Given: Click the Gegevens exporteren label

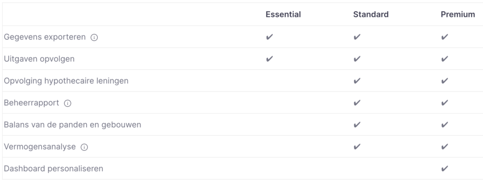Looking at the screenshot, I should coord(45,37).
